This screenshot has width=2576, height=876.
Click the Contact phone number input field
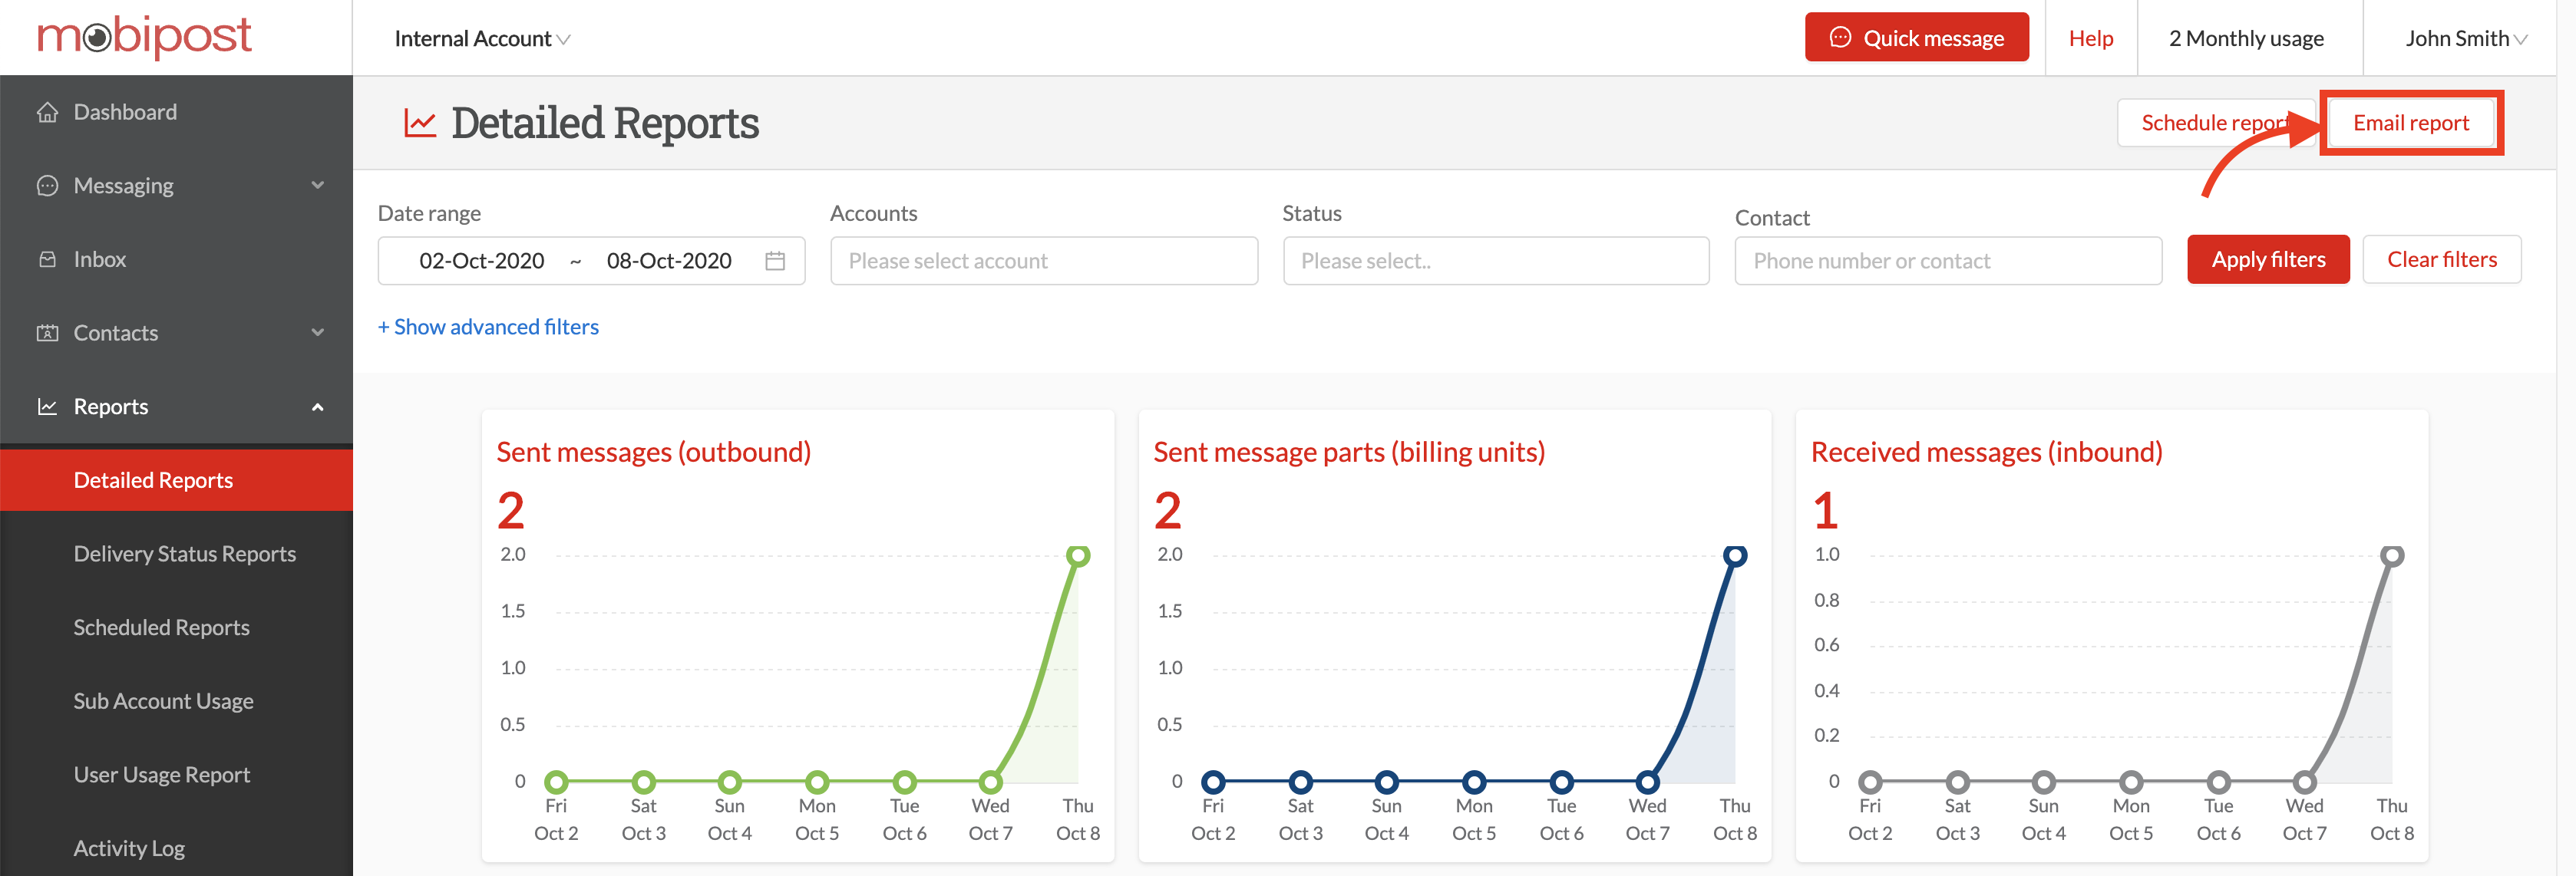1947,261
